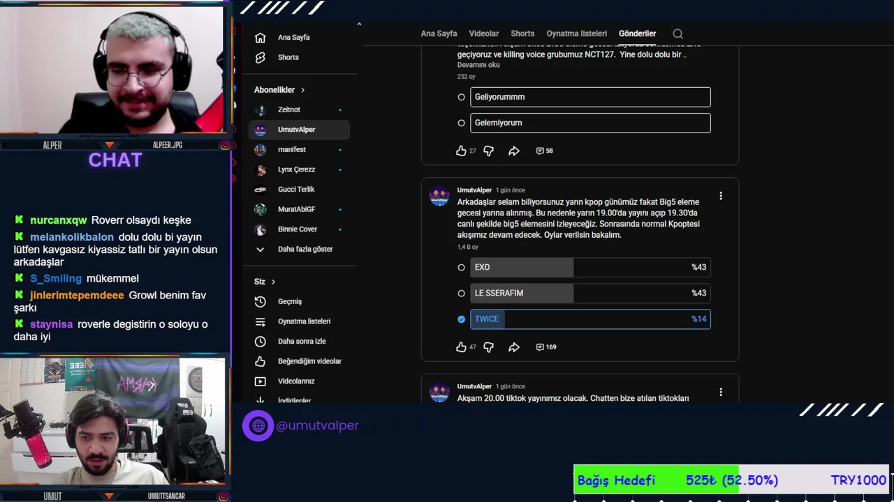This screenshot has width=894, height=502.
Task: Switch to Ana Sayfa channel tab
Action: coord(439,33)
